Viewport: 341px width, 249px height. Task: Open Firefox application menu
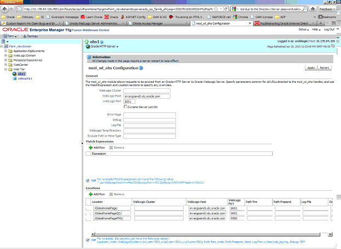(x=12, y=2)
